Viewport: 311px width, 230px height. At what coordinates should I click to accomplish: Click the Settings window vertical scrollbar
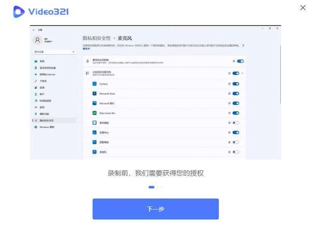point(280,74)
